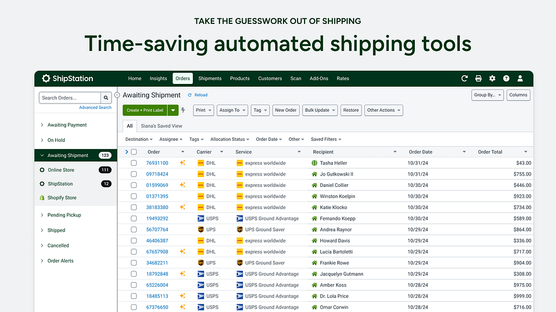Click the lightning bolt automation icon
The width and height of the screenshot is (556, 312).
(x=183, y=110)
